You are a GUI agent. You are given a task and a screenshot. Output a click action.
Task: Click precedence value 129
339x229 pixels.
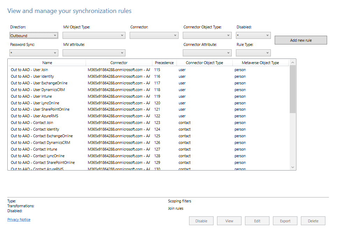click(157, 162)
